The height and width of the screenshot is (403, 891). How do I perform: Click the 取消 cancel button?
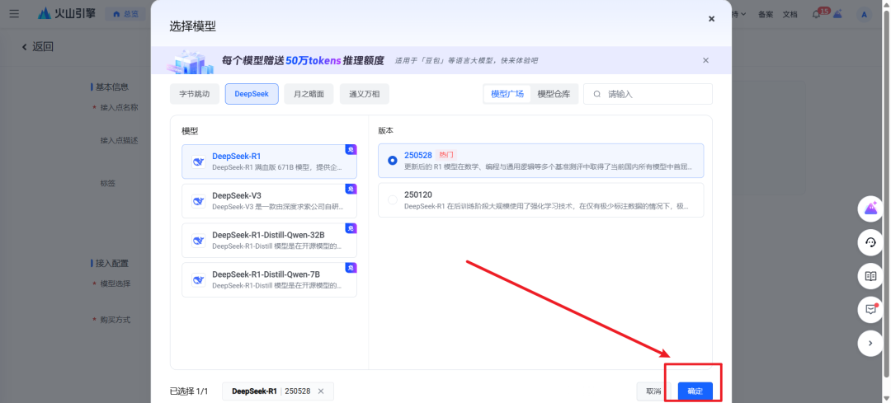[653, 391]
